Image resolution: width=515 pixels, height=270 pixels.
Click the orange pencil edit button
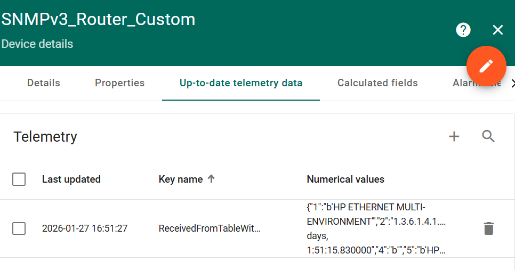pyautogui.click(x=486, y=66)
